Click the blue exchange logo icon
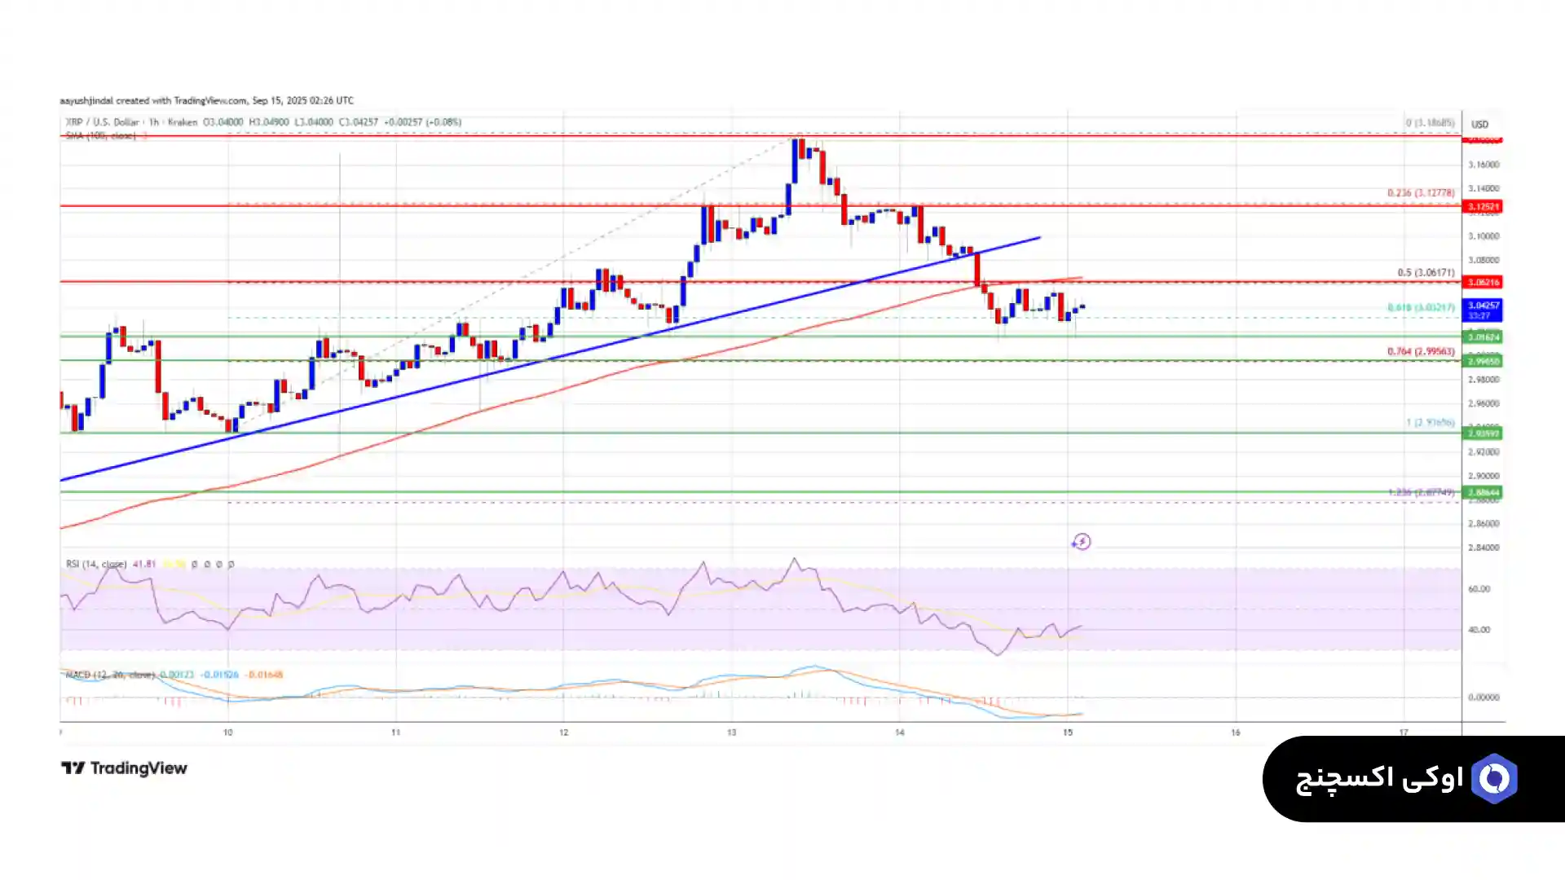The width and height of the screenshot is (1565, 880). tap(1493, 779)
